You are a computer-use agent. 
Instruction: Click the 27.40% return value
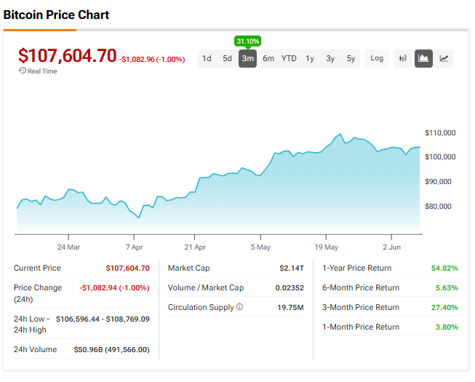tap(444, 308)
